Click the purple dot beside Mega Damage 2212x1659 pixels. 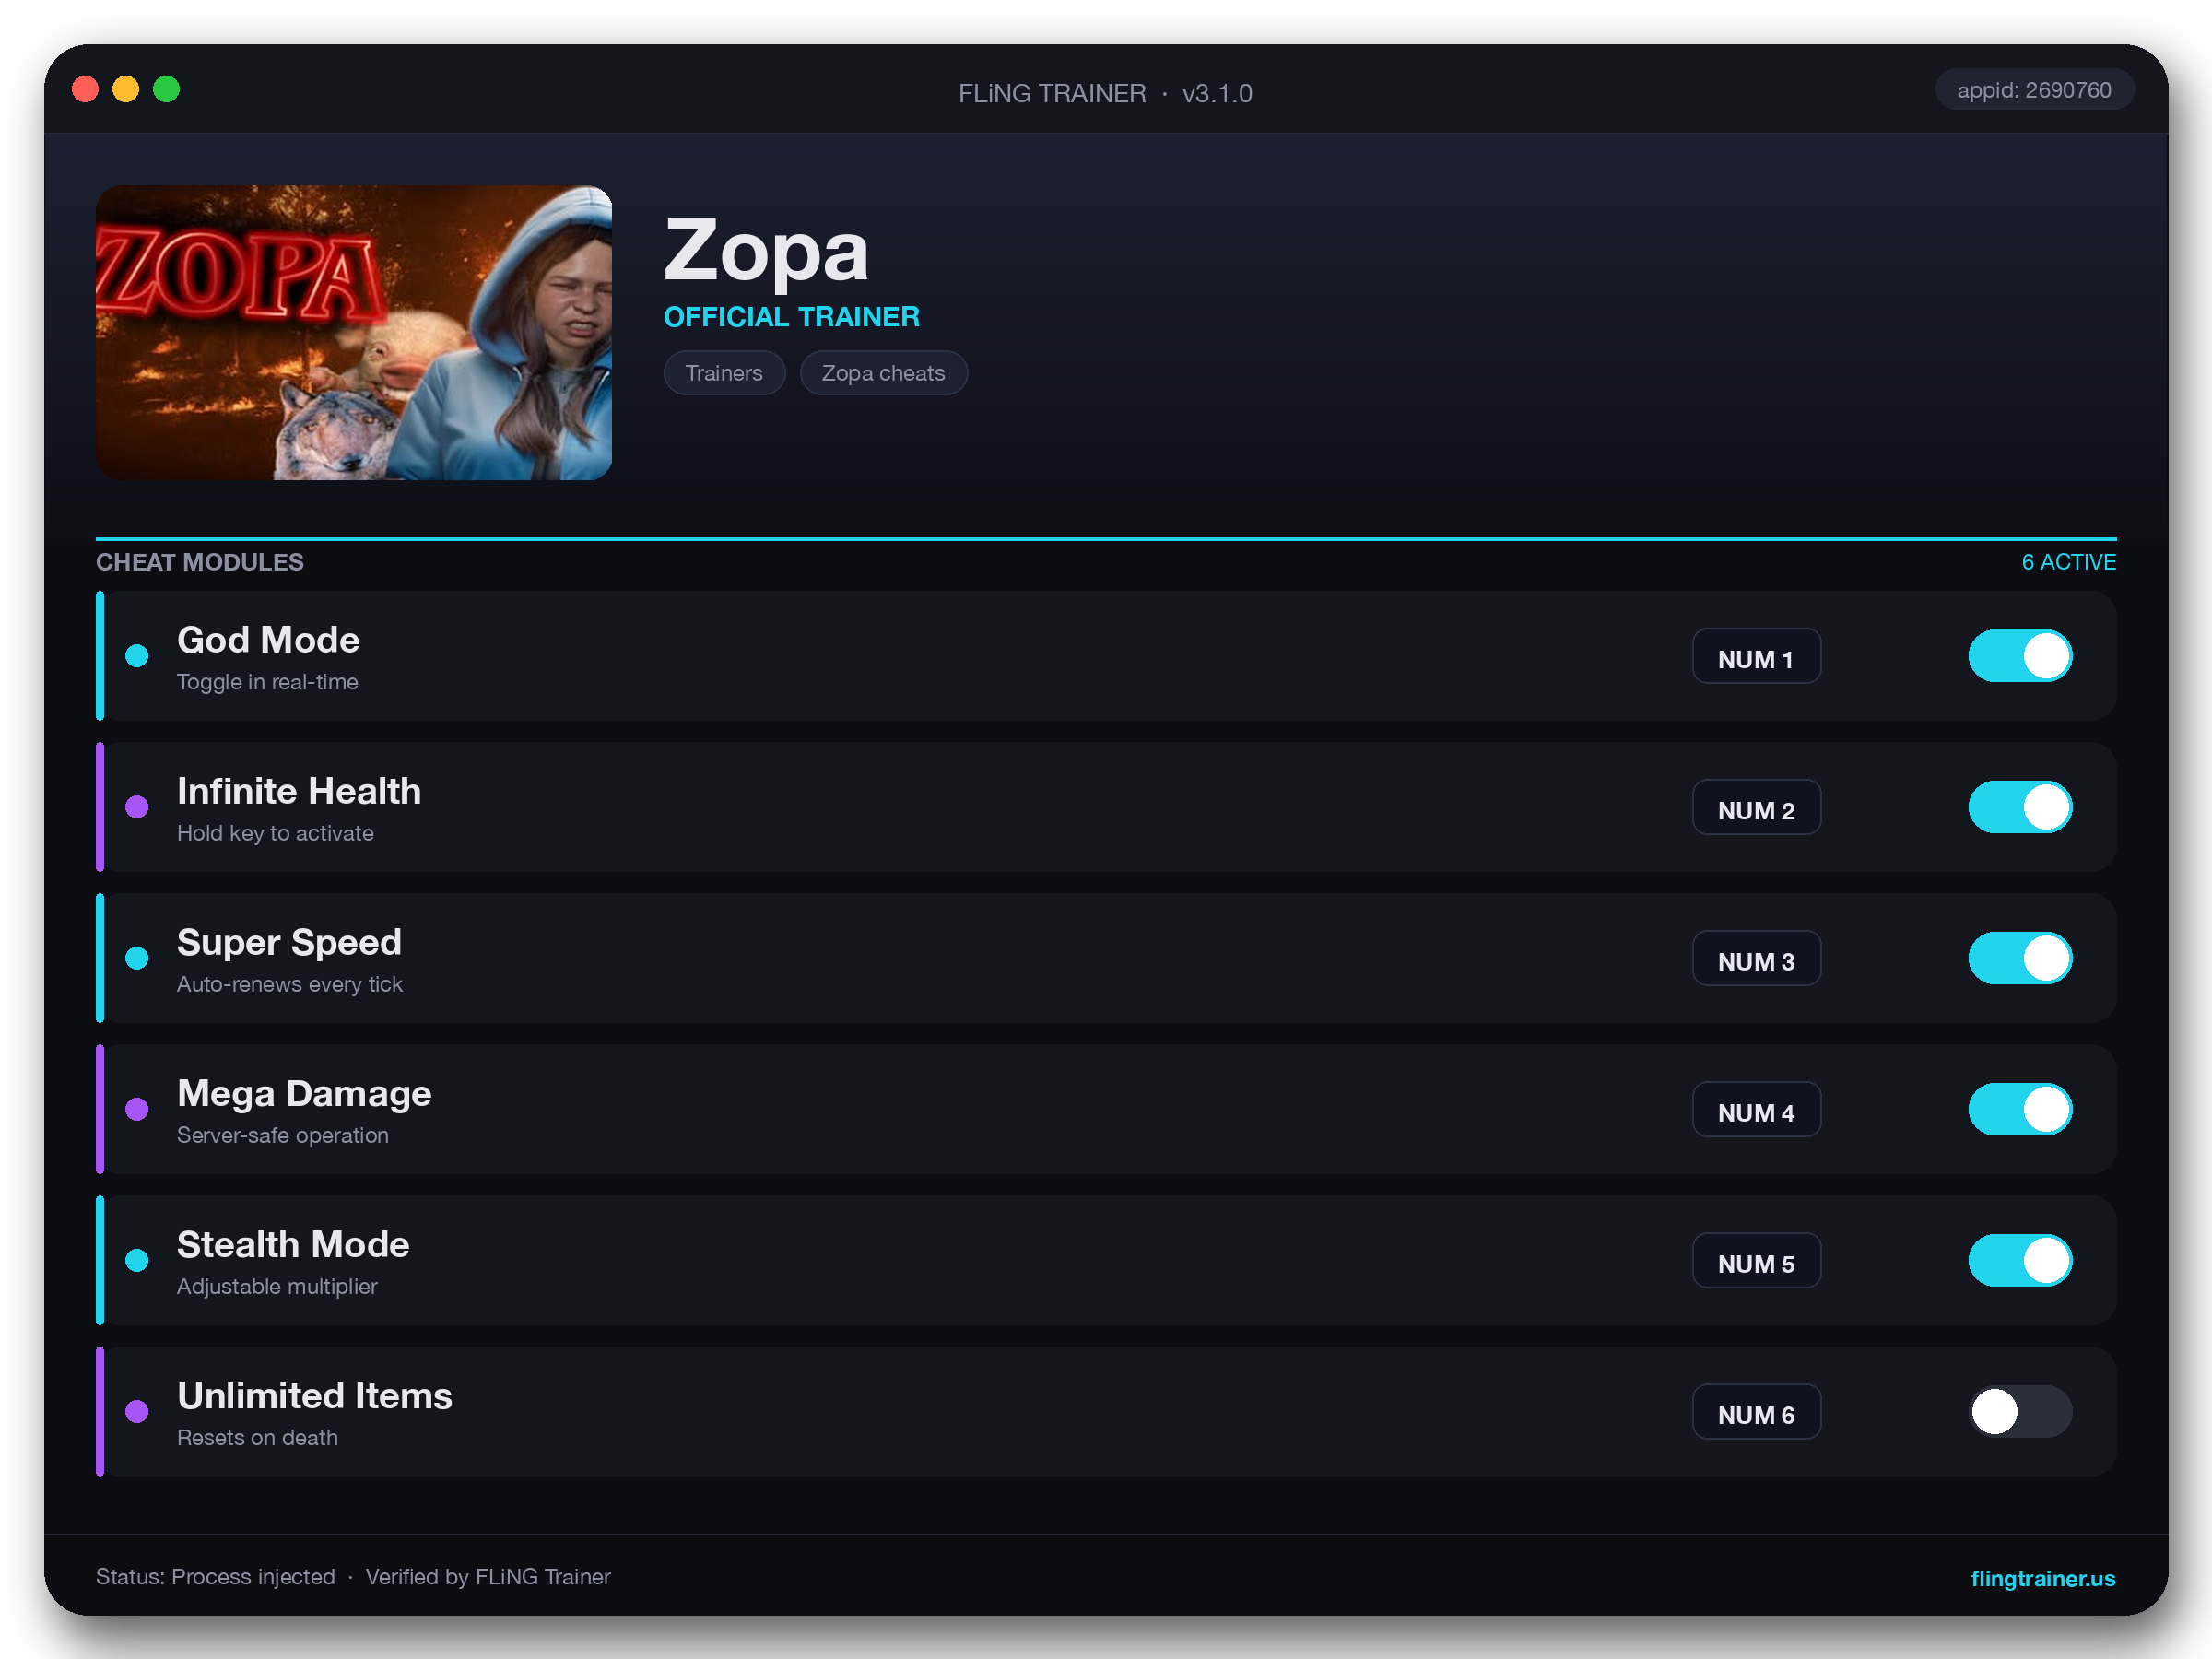pos(137,1109)
